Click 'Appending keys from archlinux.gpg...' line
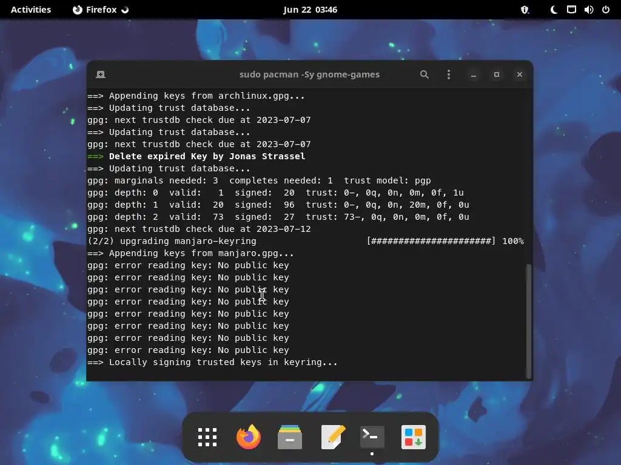 196,96
